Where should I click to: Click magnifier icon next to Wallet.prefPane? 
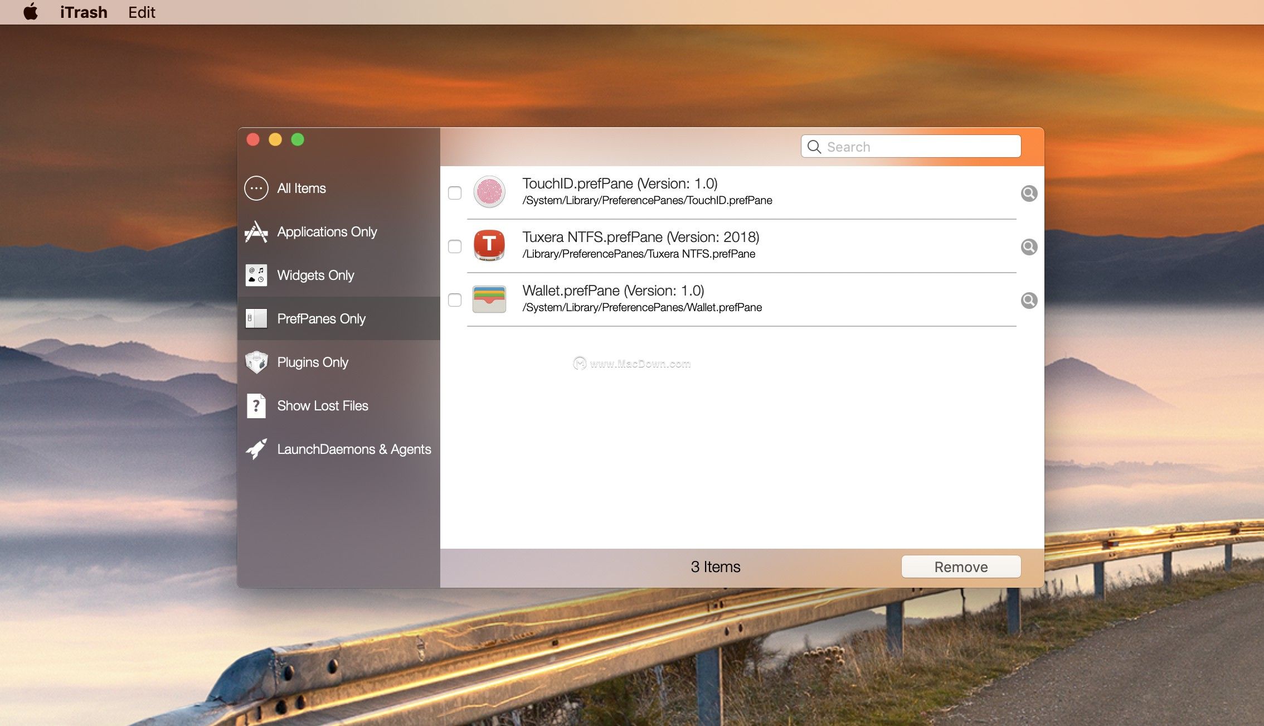[x=1029, y=301]
